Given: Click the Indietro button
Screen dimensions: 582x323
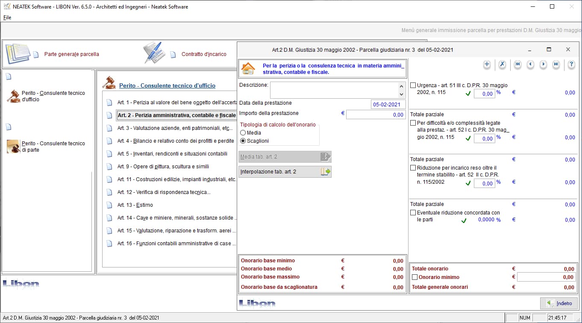Looking at the screenshot, I should pos(559,303).
